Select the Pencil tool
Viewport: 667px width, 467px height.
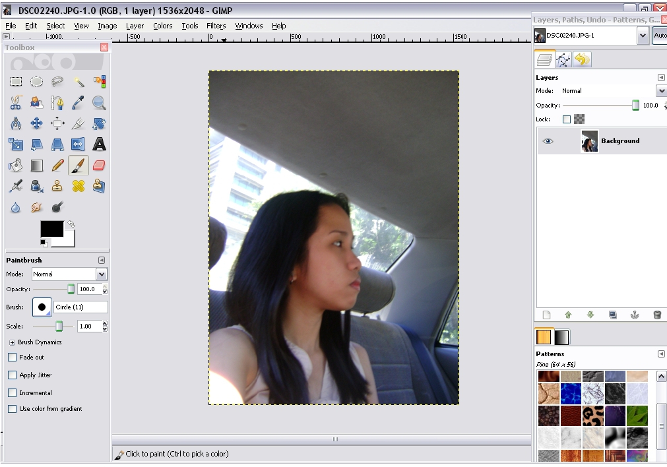pos(57,166)
